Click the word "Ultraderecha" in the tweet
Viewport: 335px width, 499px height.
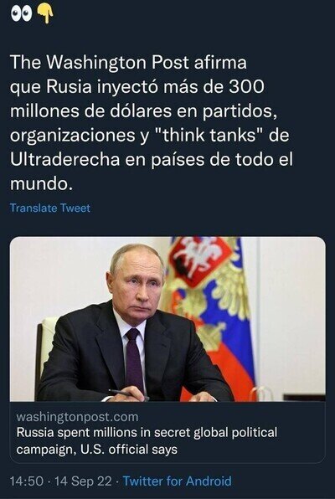click(x=65, y=159)
